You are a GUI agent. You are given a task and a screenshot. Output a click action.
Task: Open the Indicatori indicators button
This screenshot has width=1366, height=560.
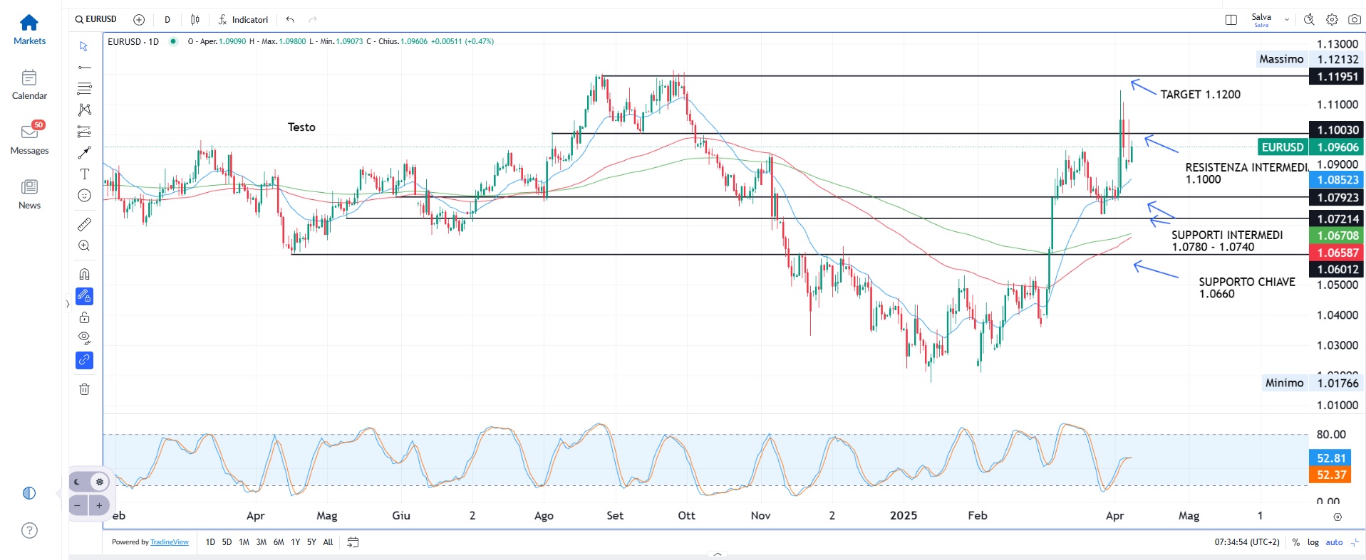243,20
